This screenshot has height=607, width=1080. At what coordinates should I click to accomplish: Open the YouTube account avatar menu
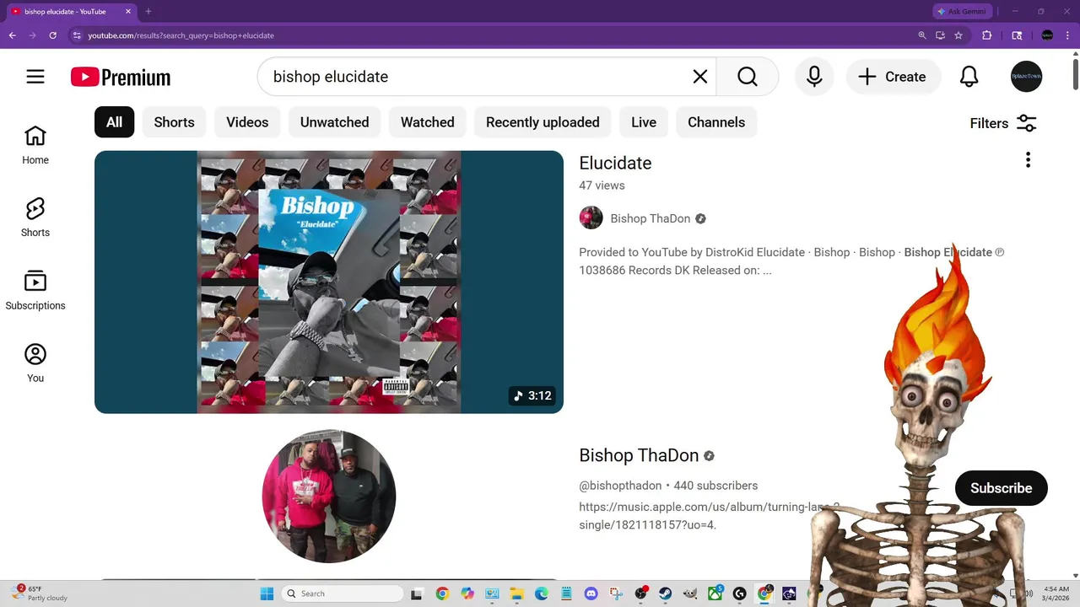(x=1027, y=77)
